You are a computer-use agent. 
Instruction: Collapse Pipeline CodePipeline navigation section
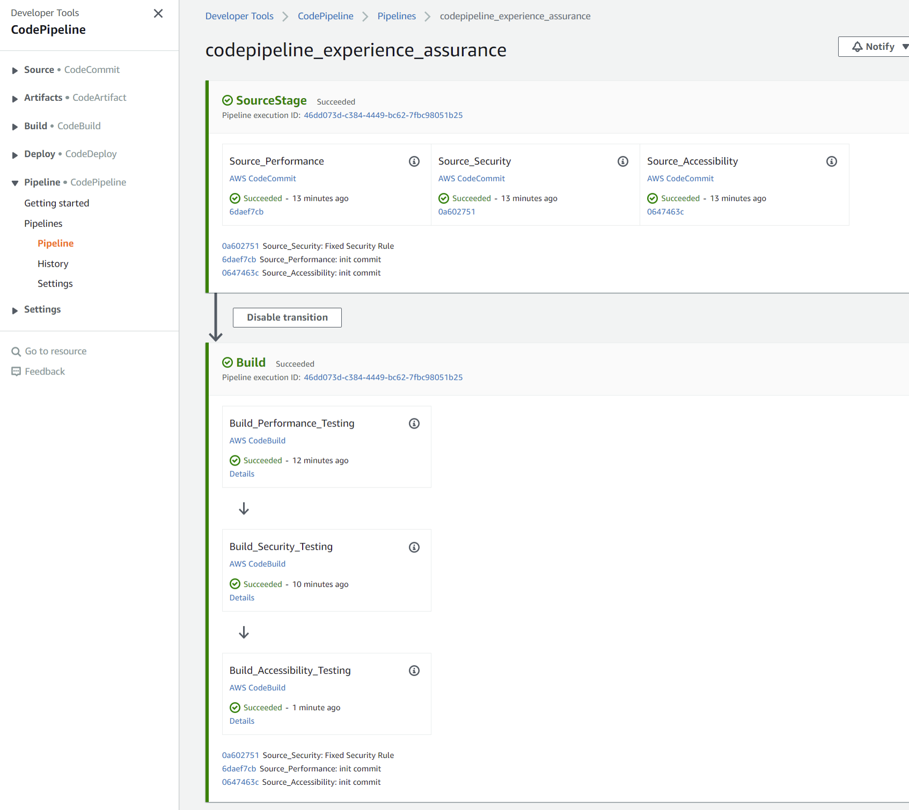click(x=15, y=183)
